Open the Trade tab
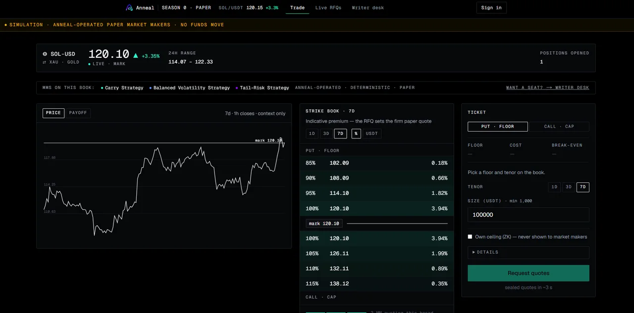Image resolution: width=634 pixels, height=313 pixels. click(x=297, y=8)
